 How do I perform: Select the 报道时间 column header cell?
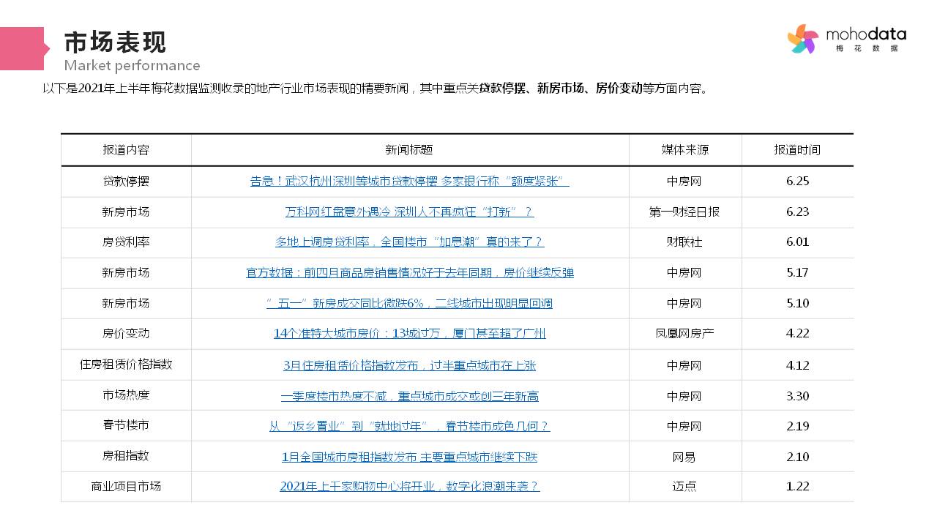[797, 150]
